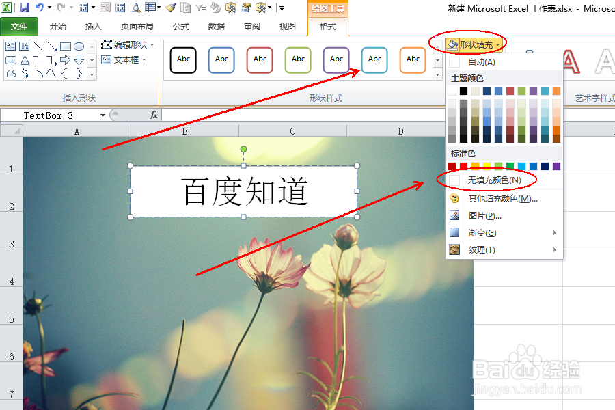
Task: Expand the Name Box dropdown arrow
Action: point(102,115)
